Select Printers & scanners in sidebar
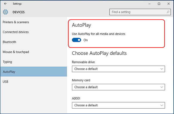The image size is (174, 114). point(16,22)
